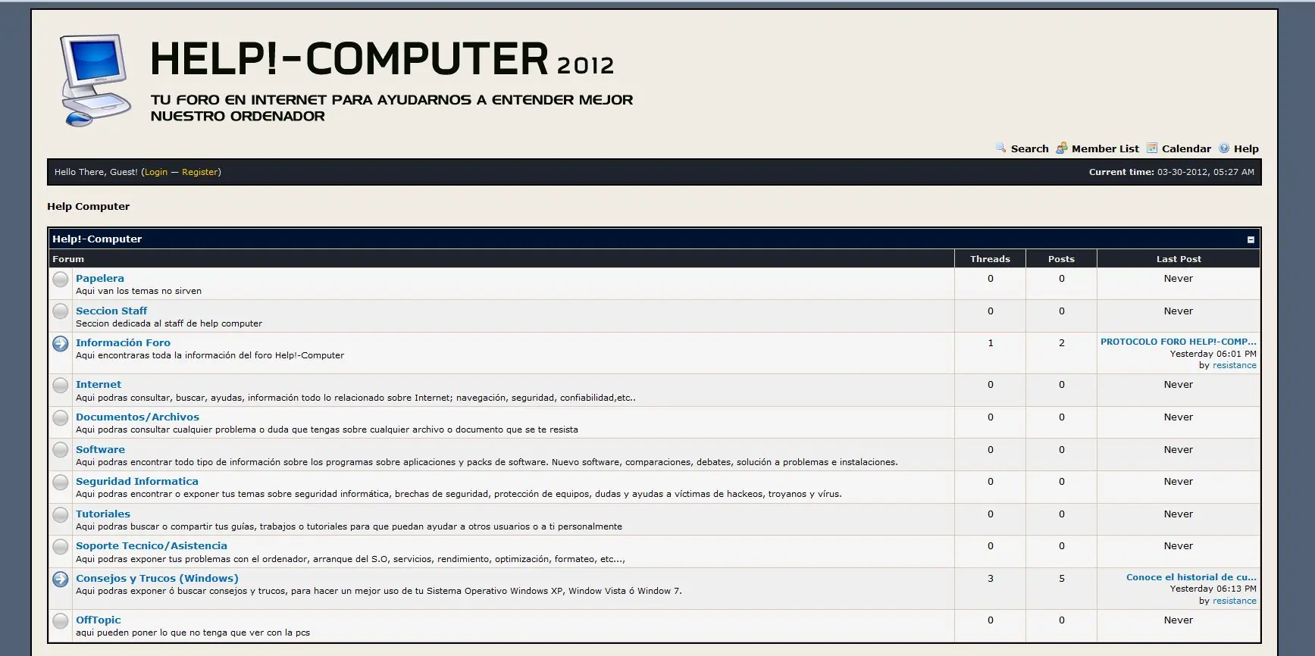Click the OffTopic forum status icon
The width and height of the screenshot is (1315, 656).
(x=61, y=621)
